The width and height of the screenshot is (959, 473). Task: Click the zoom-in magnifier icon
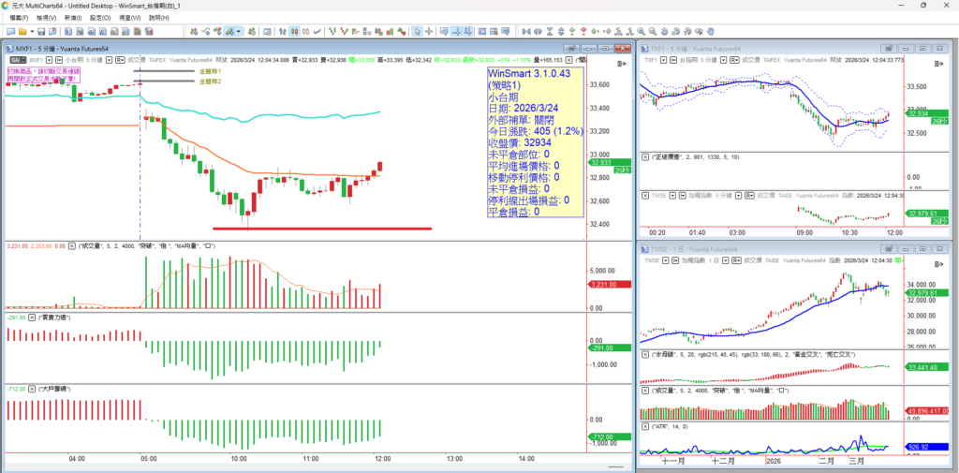[641, 31]
